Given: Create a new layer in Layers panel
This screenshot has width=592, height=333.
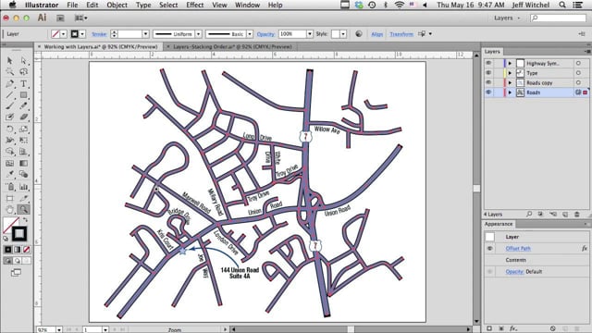Looking at the screenshot, I should coord(565,214).
